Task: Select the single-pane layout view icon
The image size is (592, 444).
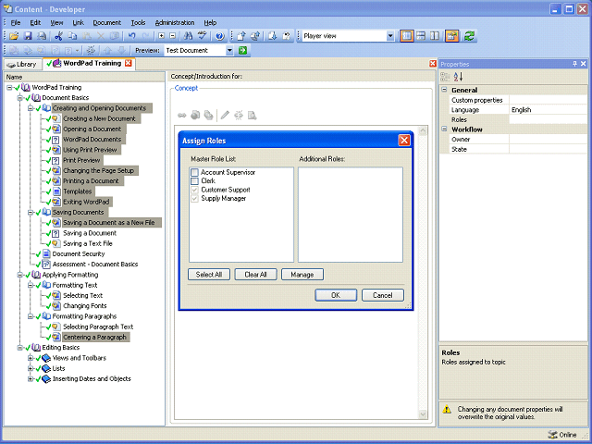Action: click(407, 36)
